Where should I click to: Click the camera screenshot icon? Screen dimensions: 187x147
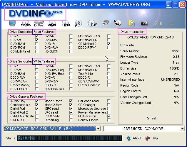click(x=145, y=23)
